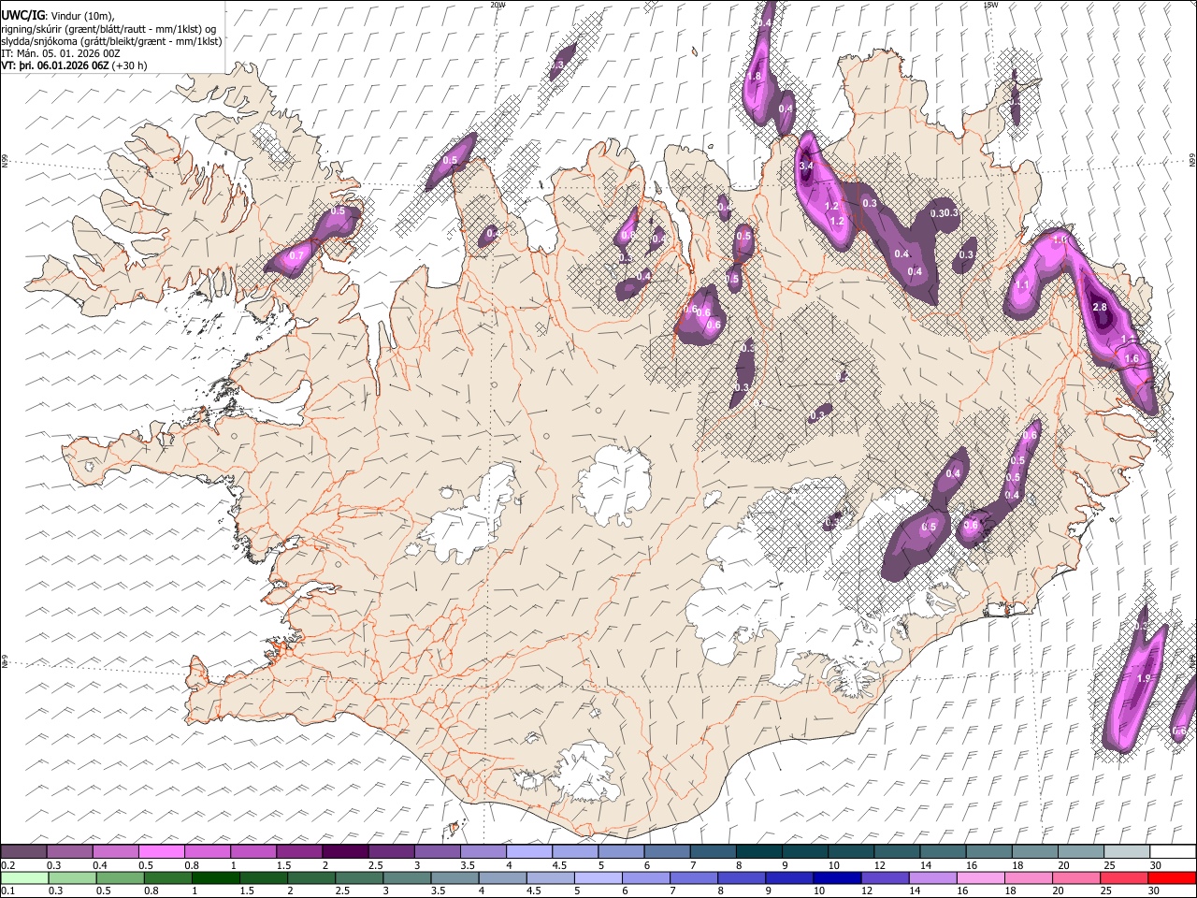Image resolution: width=1197 pixels, height=898 pixels.
Task: Click the 0.1 label in bottom legend
Action: (7, 891)
